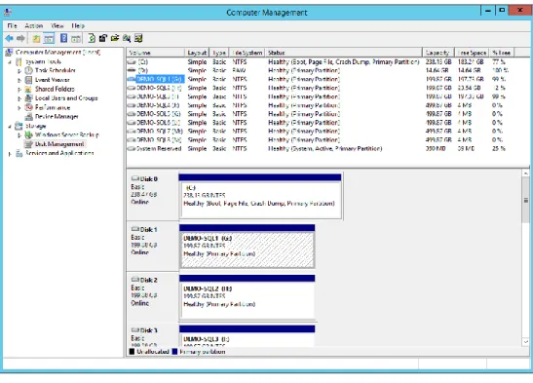
Task: Click disk view scrollbar up arrow
Action: pyautogui.click(x=526, y=172)
